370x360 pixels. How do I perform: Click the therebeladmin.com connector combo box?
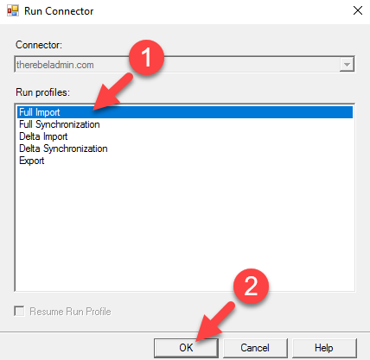coord(184,64)
